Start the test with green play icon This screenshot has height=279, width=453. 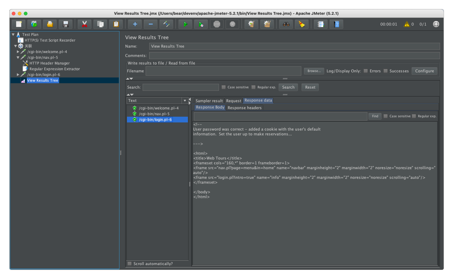coord(185,24)
